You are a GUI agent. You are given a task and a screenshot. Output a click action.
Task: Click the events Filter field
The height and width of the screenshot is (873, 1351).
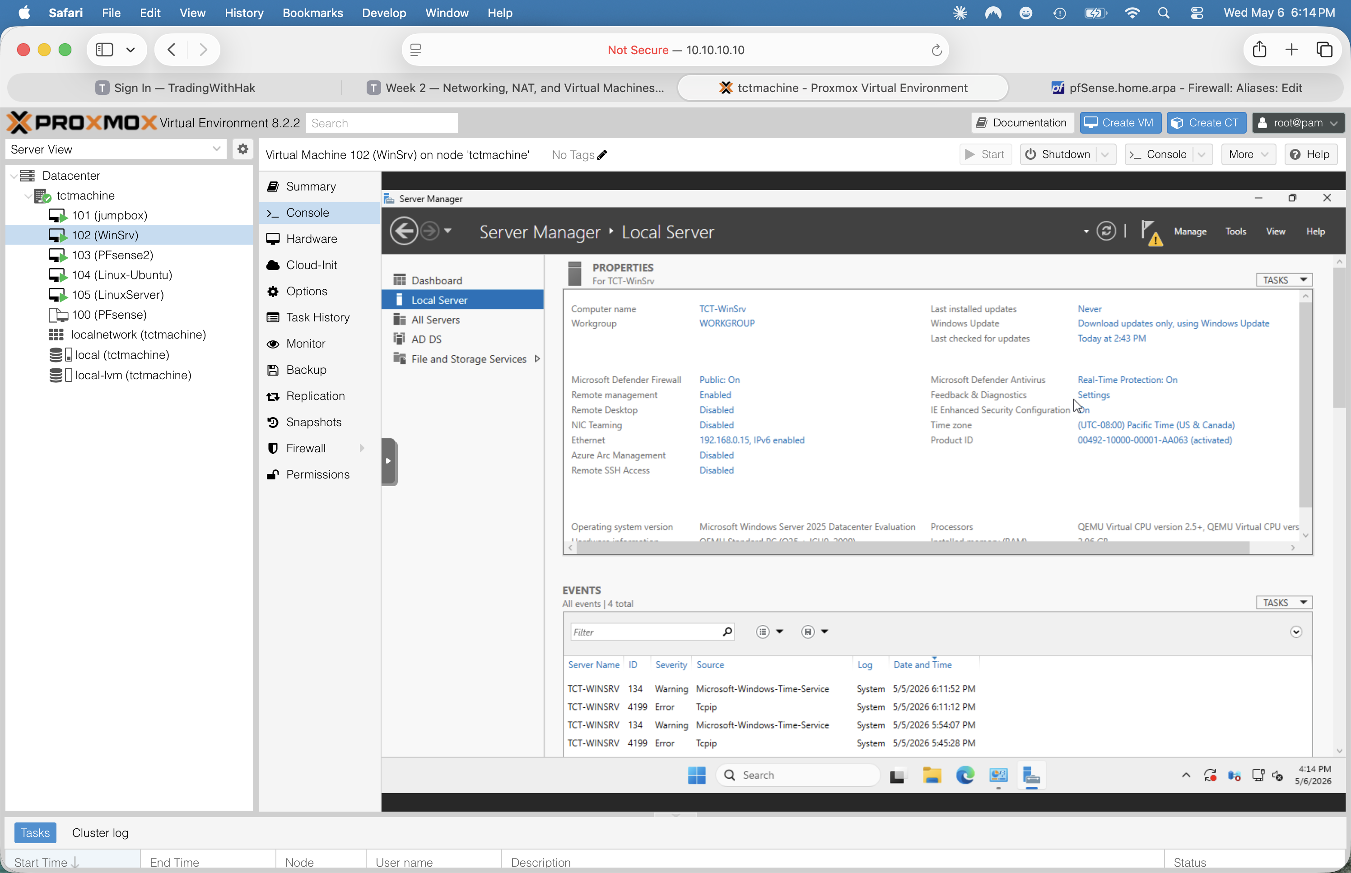[x=652, y=632]
